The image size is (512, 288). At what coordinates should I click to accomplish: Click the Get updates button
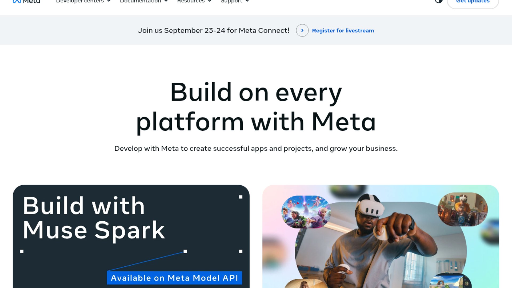tap(473, 2)
